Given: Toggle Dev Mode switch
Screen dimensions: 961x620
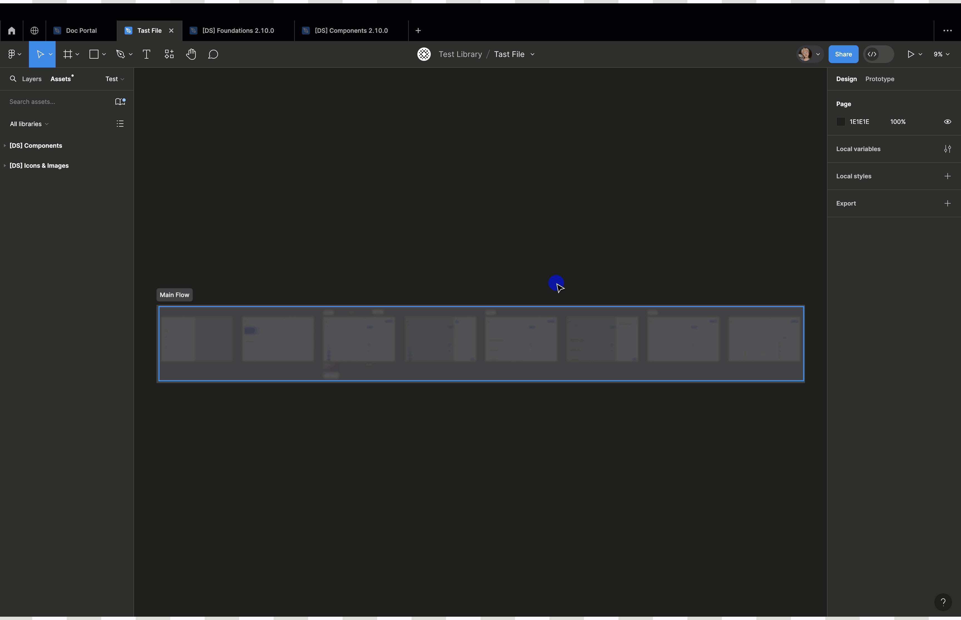Looking at the screenshot, I should click(x=878, y=54).
